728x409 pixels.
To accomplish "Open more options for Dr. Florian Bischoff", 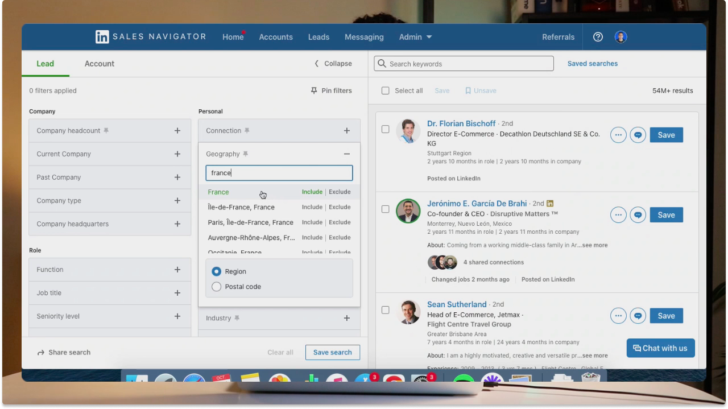I will coord(619,135).
